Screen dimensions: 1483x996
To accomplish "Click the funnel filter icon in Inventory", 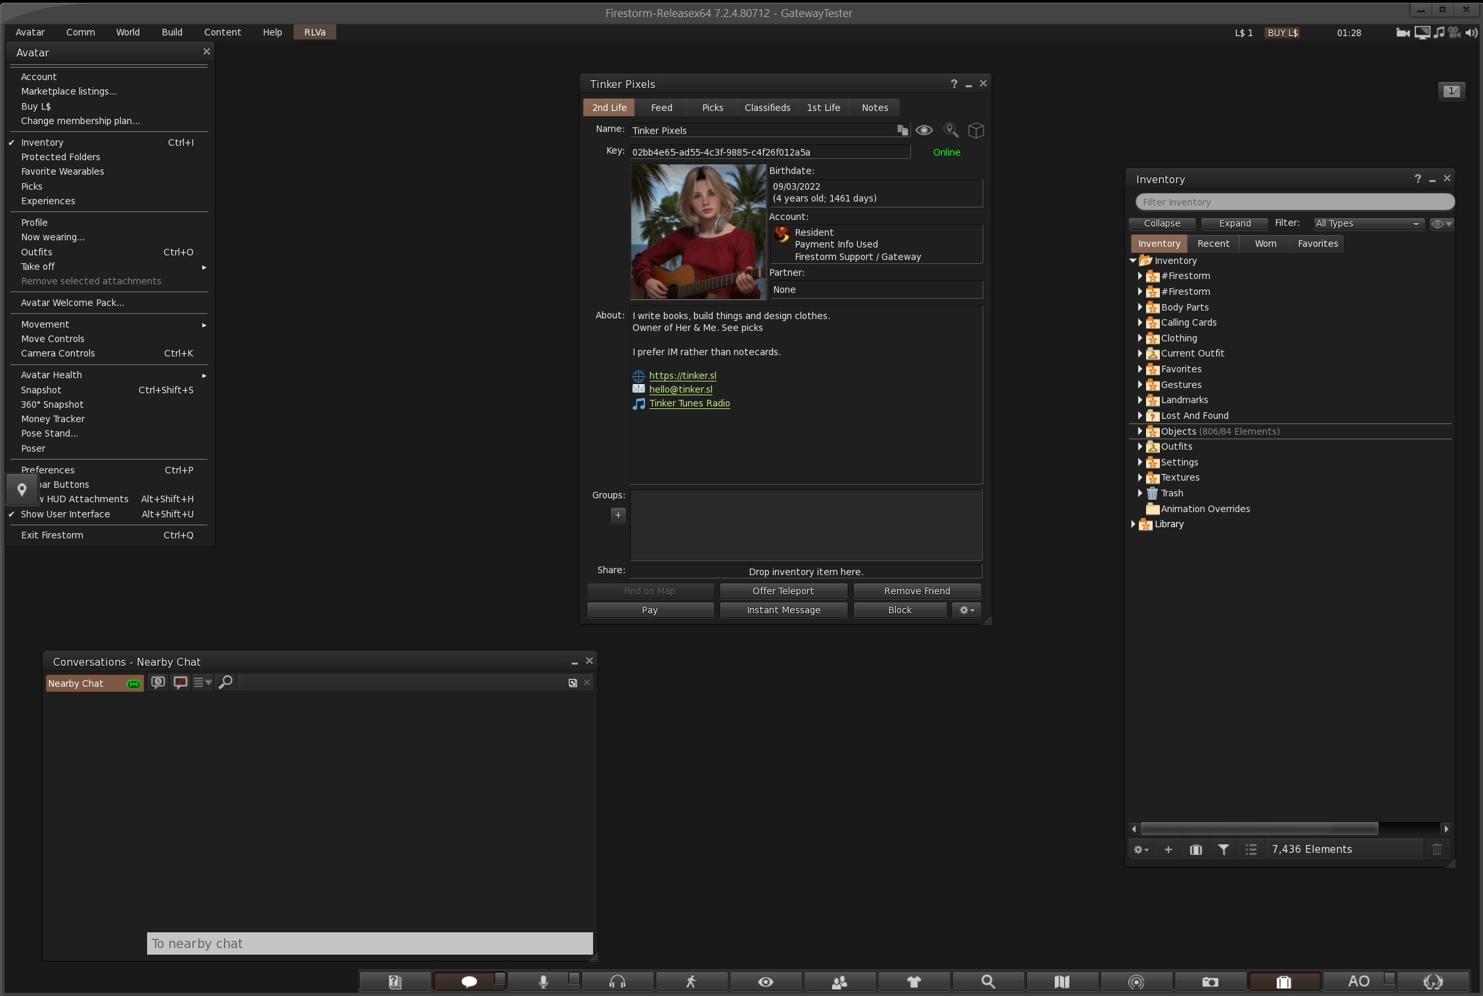I will pyautogui.click(x=1224, y=849).
